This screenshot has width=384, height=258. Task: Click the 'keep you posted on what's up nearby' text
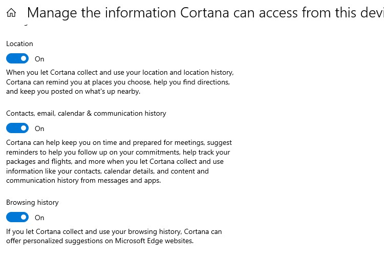click(73, 92)
